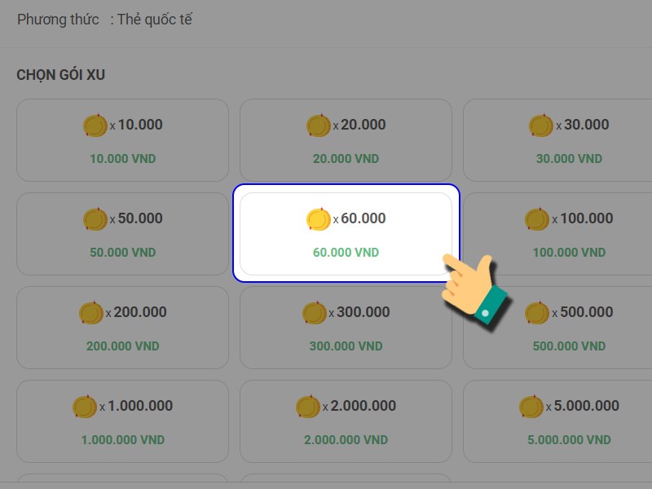652x489 pixels.
Task: Choose the 1.000.000 VND price label
Action: coord(122,440)
